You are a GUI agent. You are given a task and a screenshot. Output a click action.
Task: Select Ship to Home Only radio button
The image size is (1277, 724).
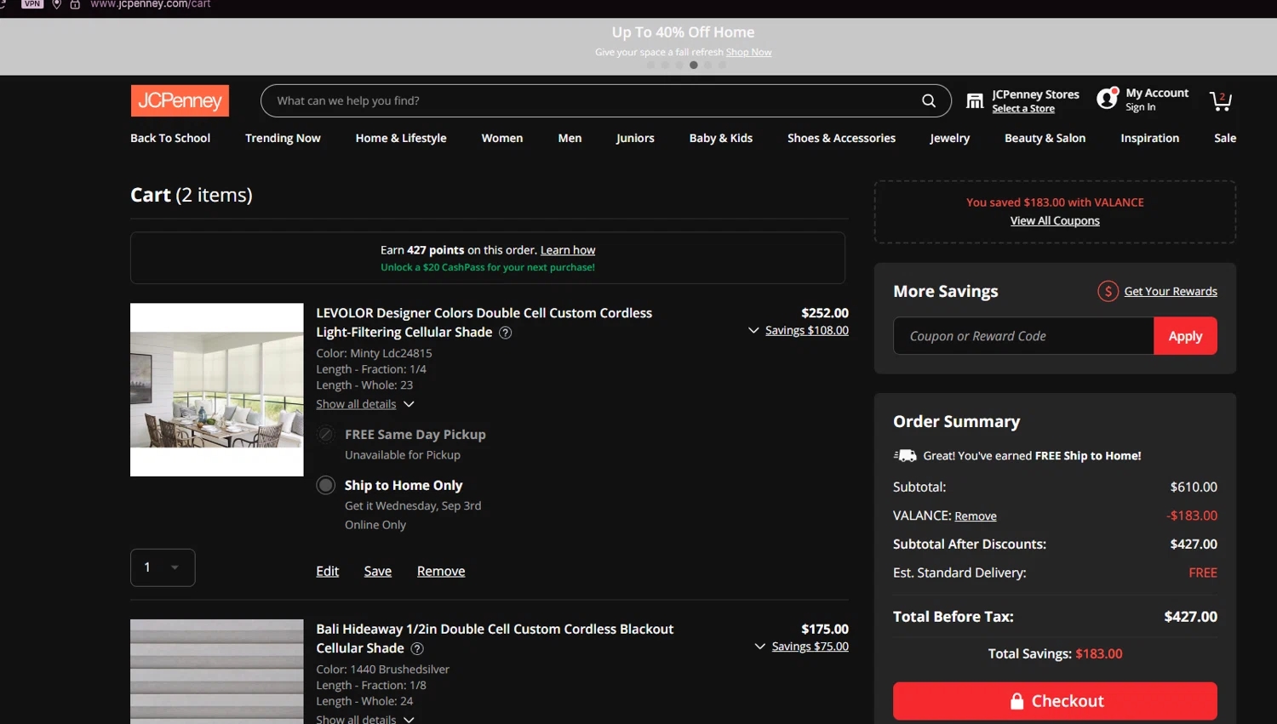point(326,485)
